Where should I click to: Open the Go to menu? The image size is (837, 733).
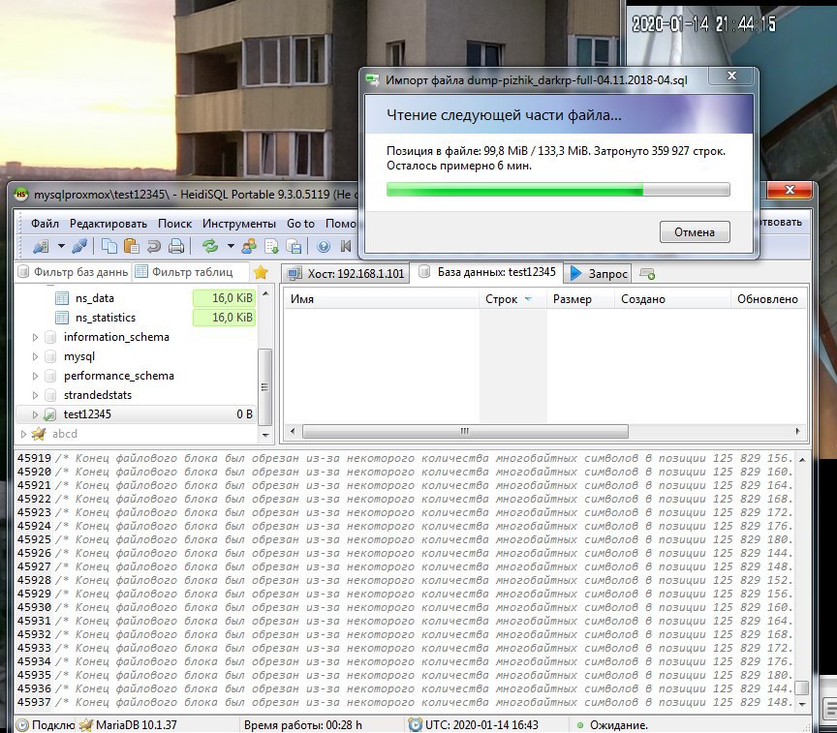300,224
